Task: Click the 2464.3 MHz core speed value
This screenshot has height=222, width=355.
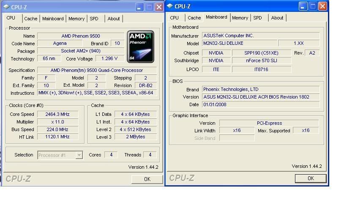Action: click(57, 114)
